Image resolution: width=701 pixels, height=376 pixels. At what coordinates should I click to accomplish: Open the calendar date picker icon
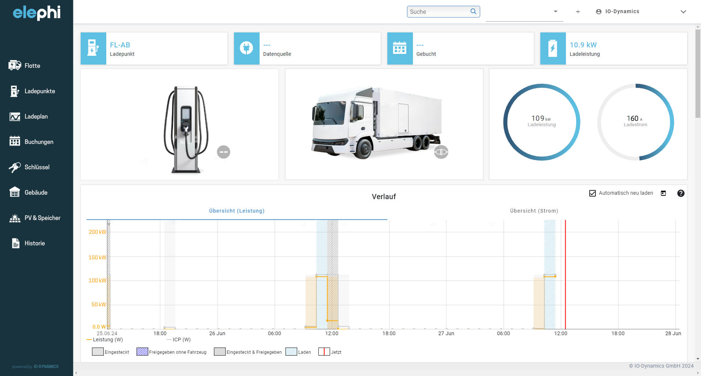click(663, 193)
